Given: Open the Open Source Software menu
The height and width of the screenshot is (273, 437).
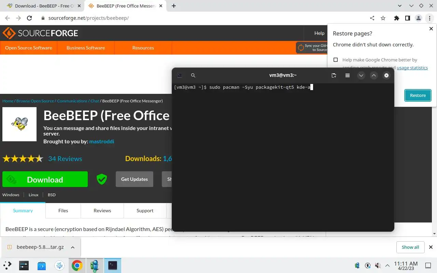Looking at the screenshot, I should pyautogui.click(x=29, y=48).
